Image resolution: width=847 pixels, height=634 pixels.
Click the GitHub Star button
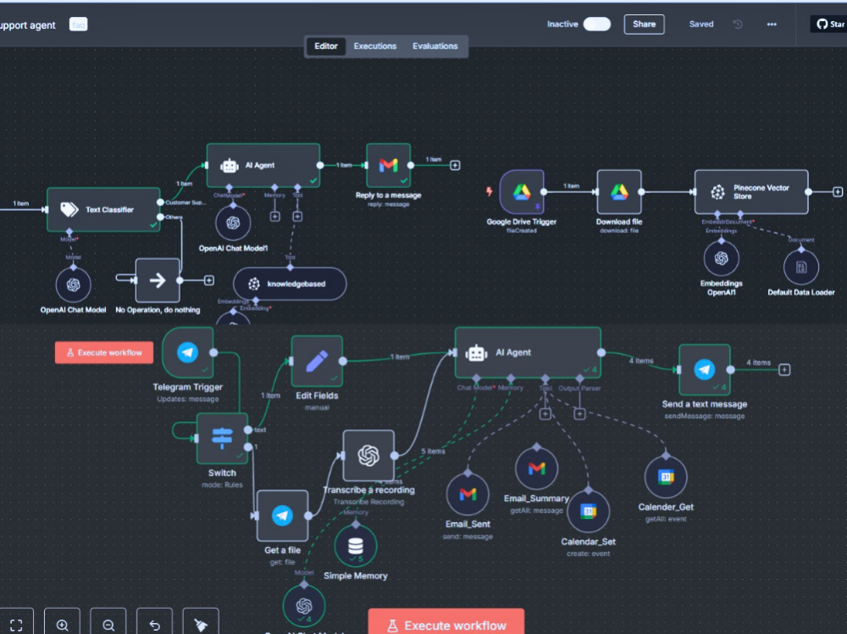click(x=829, y=25)
